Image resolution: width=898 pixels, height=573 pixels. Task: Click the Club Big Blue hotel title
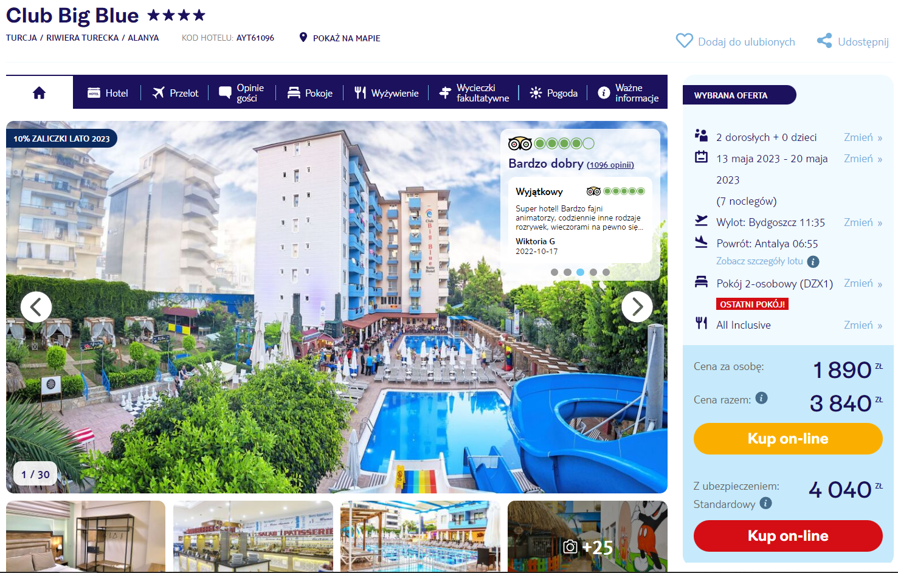[x=72, y=15]
